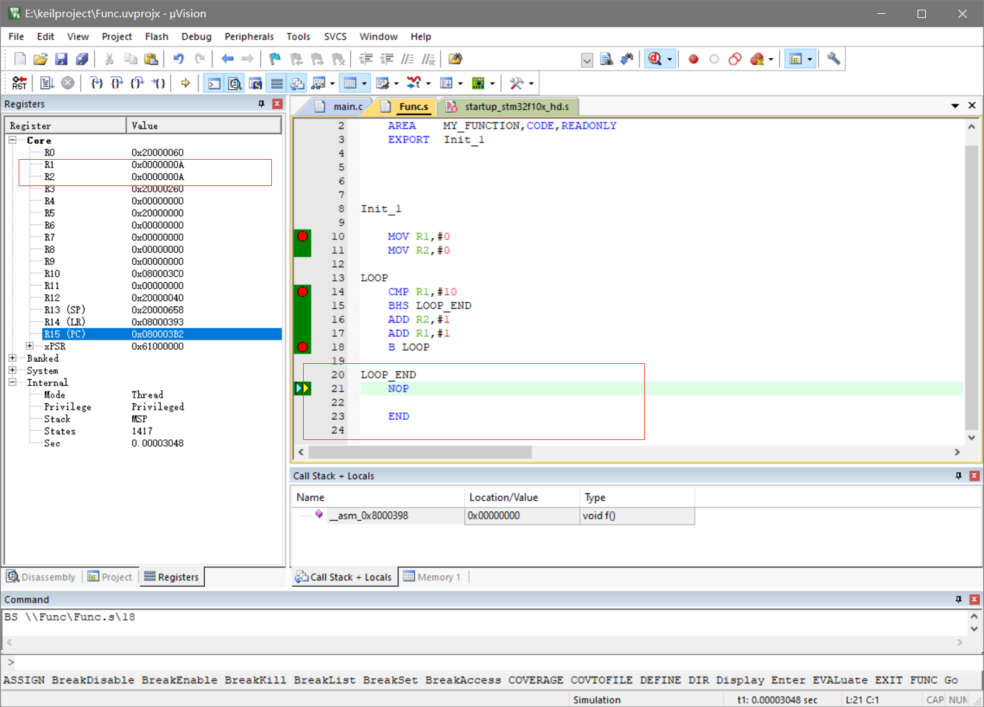Open Configuration with the wrench icon
This screenshot has height=707, width=984.
click(834, 59)
